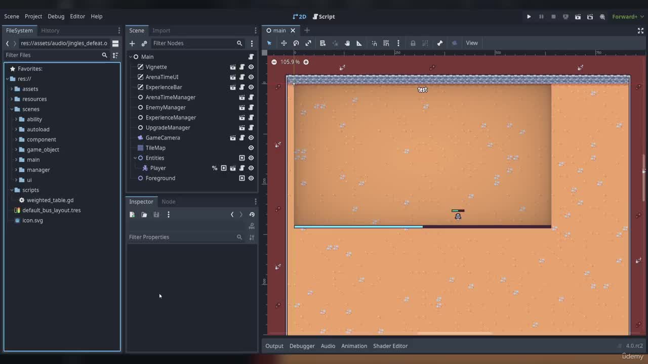Switch to the History tab
This screenshot has height=364, width=648.
pyautogui.click(x=50, y=30)
